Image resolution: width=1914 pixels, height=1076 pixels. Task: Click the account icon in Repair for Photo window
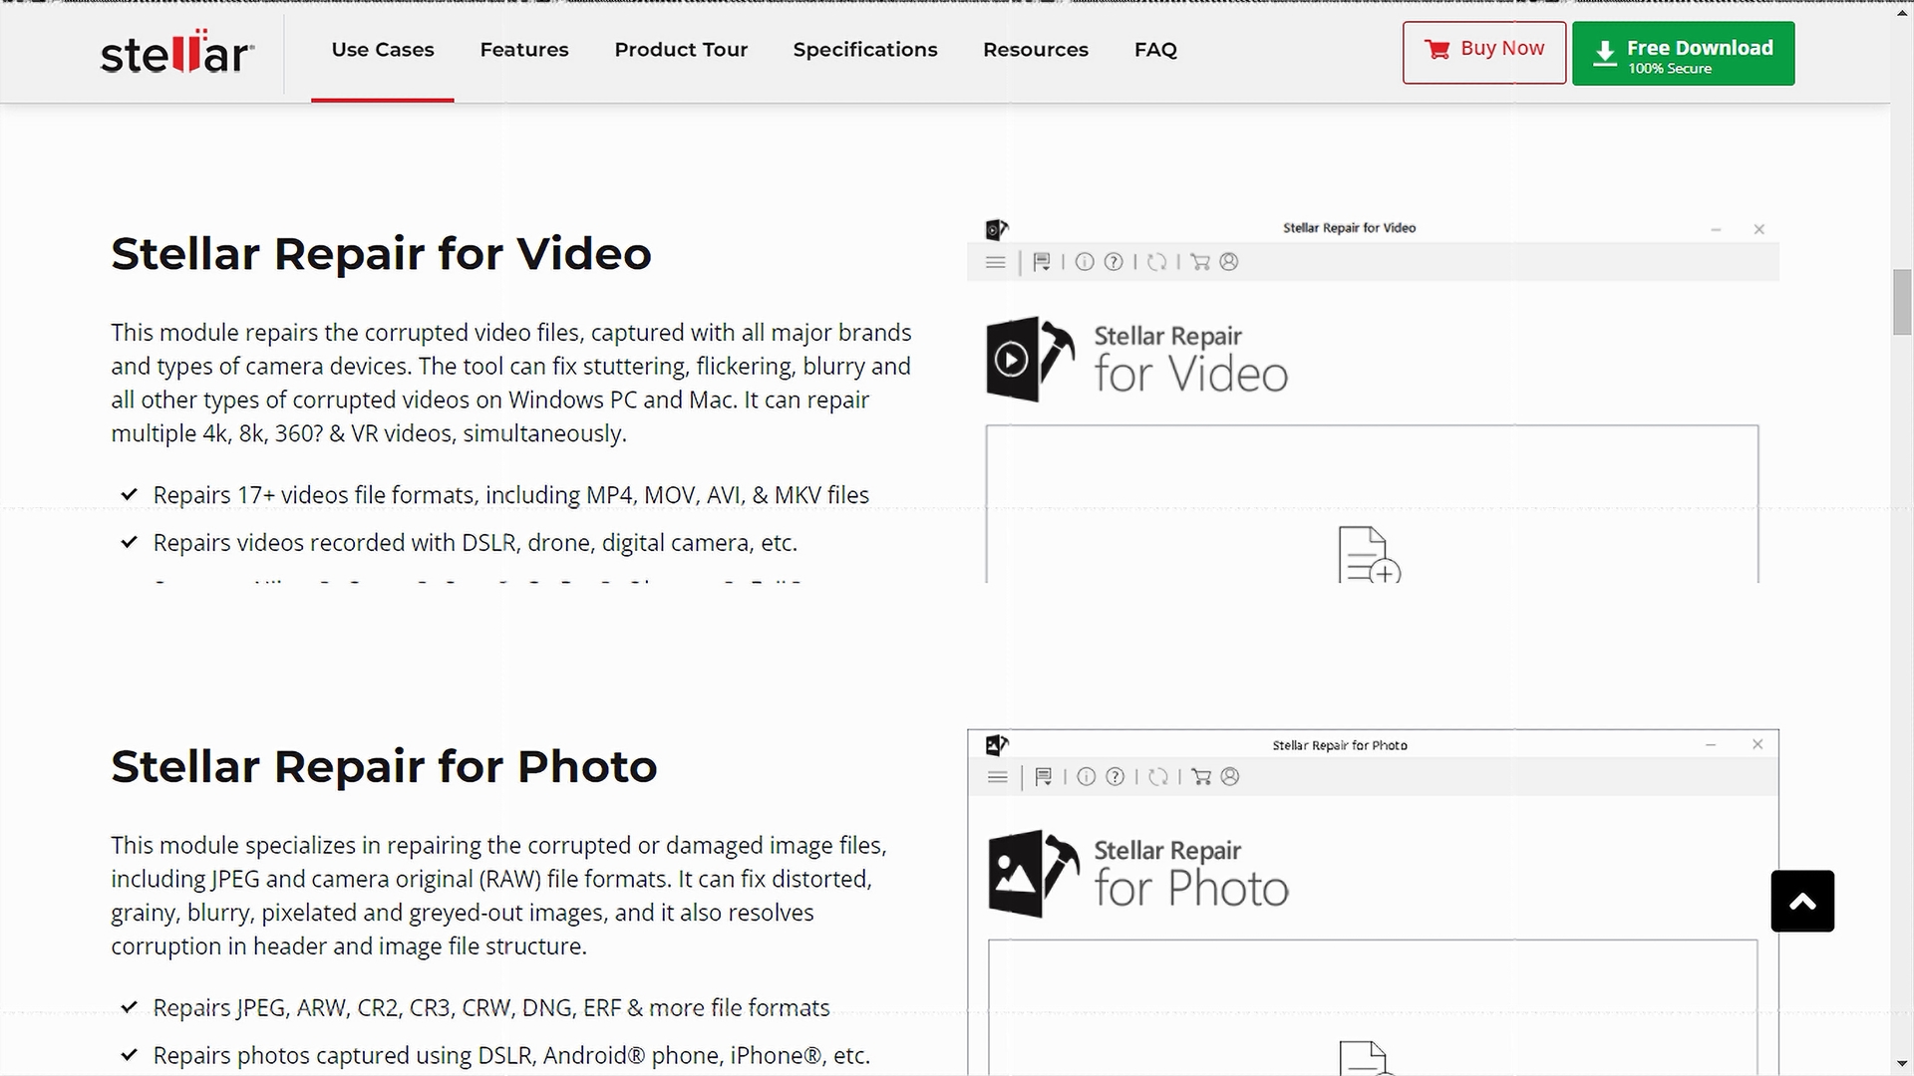click(x=1231, y=777)
